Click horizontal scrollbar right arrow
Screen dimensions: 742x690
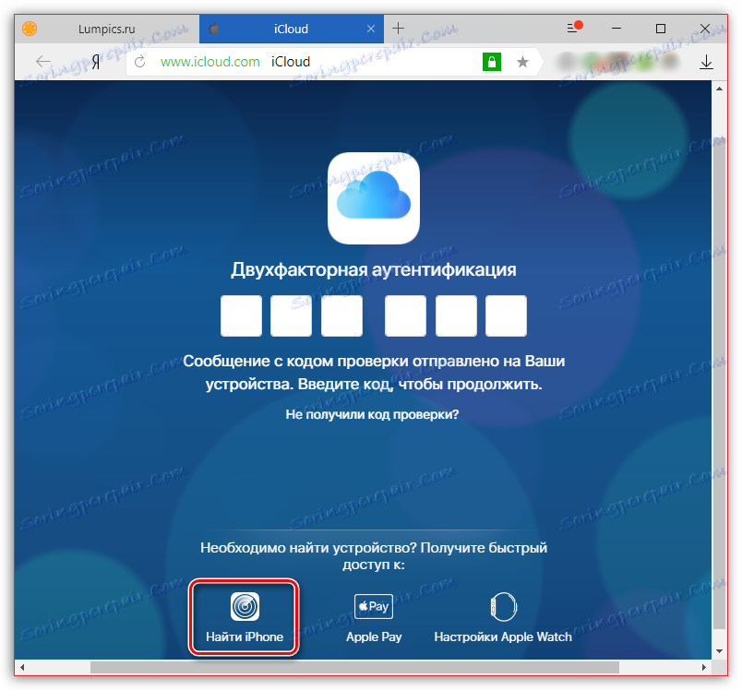click(x=704, y=667)
